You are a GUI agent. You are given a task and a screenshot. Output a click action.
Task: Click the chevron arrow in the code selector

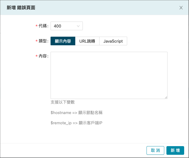[78, 26]
